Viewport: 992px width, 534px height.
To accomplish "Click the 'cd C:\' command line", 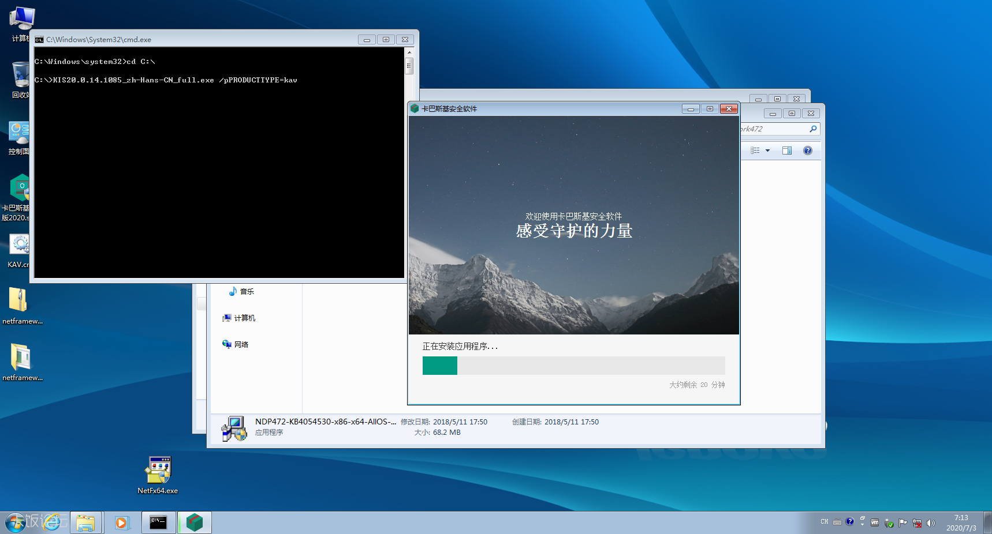I will coord(140,62).
